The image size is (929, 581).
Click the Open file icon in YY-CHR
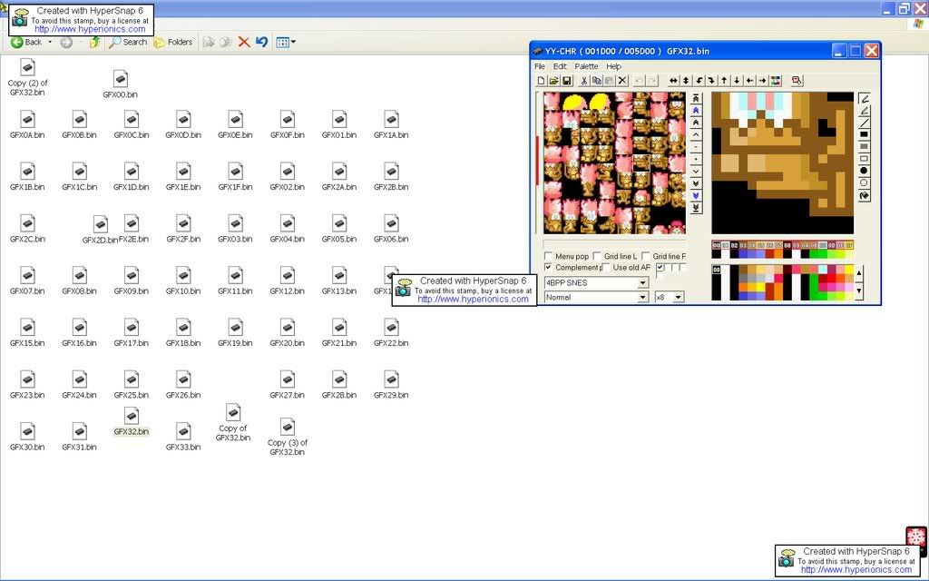point(554,81)
